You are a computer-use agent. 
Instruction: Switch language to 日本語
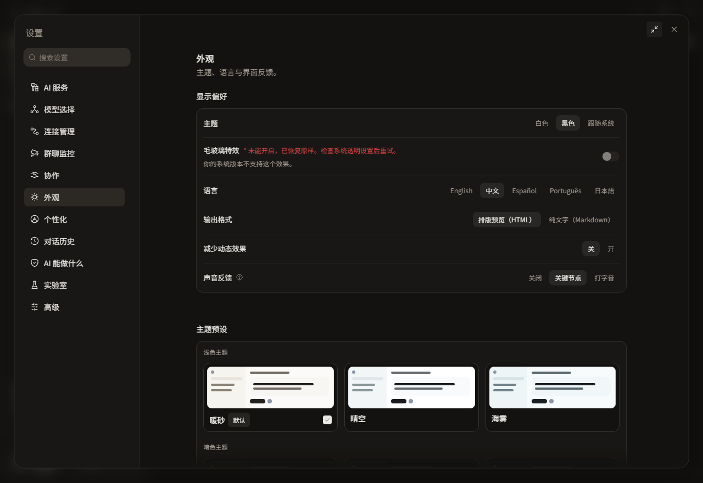tap(604, 190)
